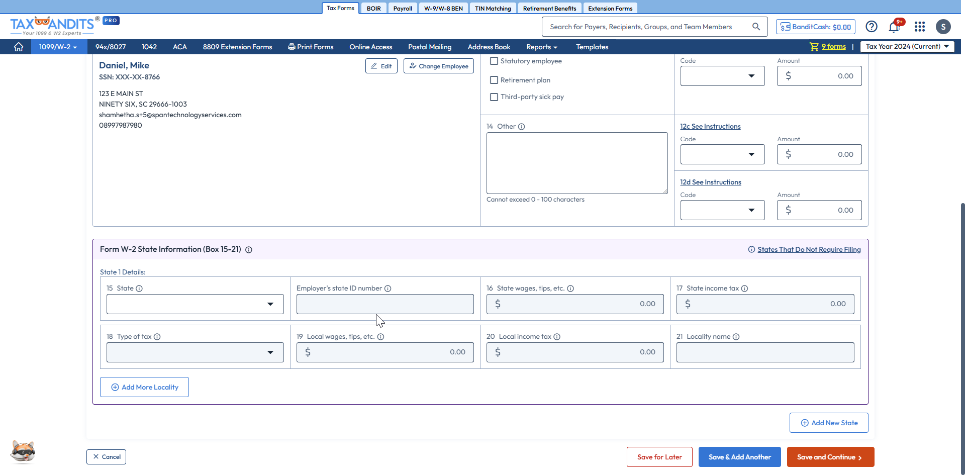Viewport: 965px width, 475px height.
Task: Show info for Box 14 Other
Action: pos(522,127)
